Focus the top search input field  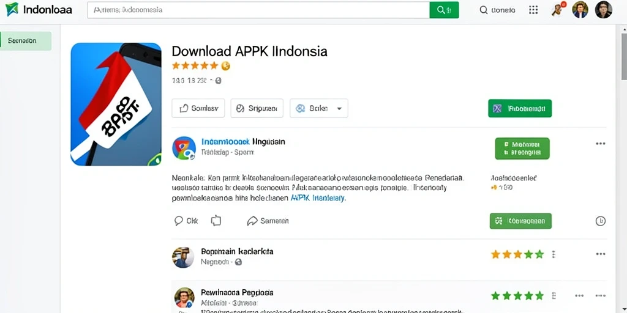coord(258,10)
